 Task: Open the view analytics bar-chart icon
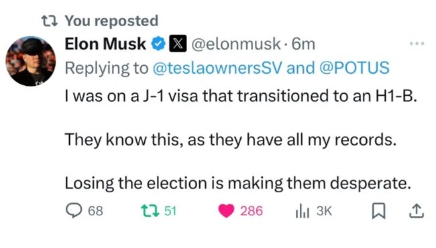(303, 210)
